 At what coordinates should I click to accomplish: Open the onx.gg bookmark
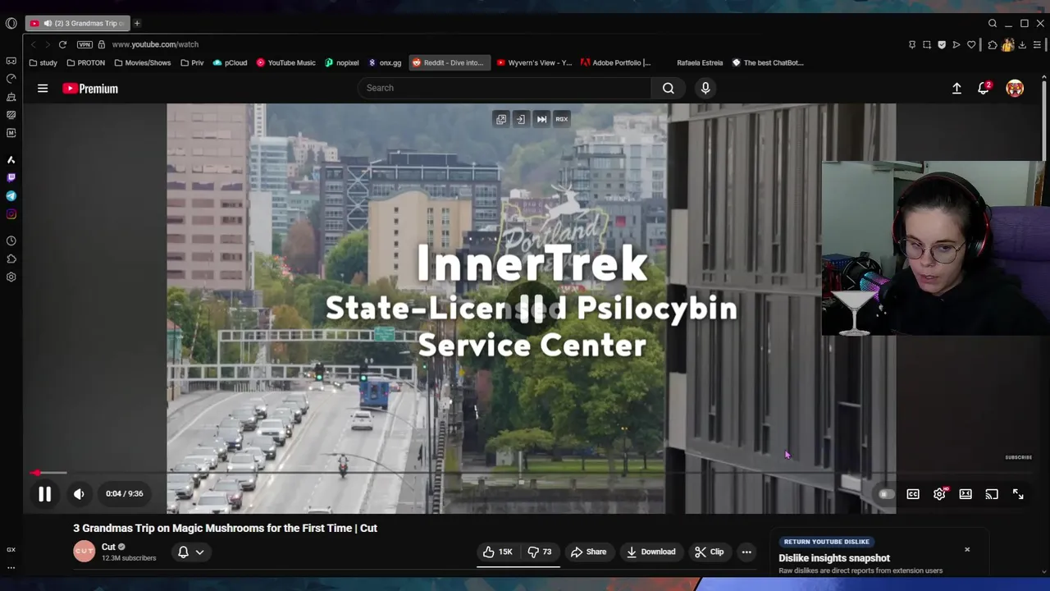[385, 62]
